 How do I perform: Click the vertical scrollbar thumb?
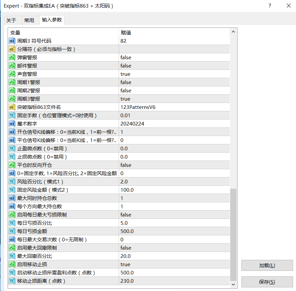(x=233, y=235)
